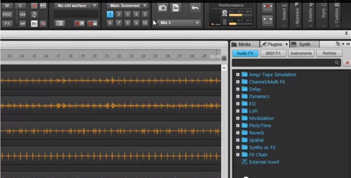Expand the collapsed Sync module
The image size is (351, 178).
point(323,15)
